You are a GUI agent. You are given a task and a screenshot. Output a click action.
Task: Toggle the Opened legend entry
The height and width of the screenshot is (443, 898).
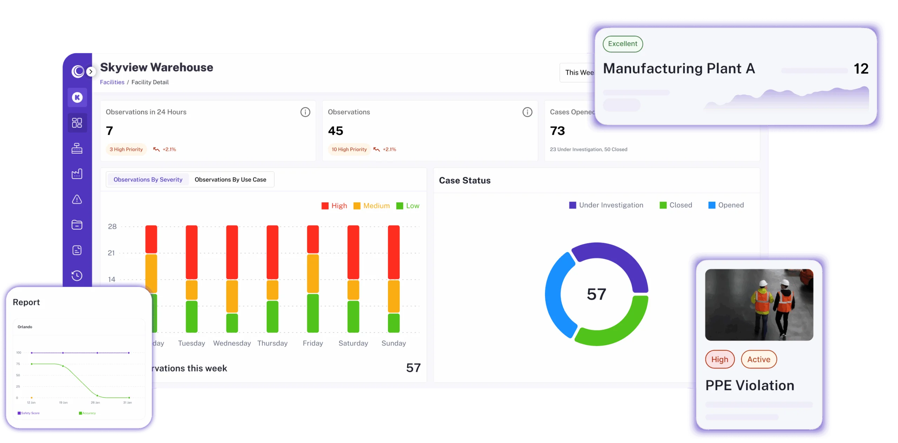[726, 205]
